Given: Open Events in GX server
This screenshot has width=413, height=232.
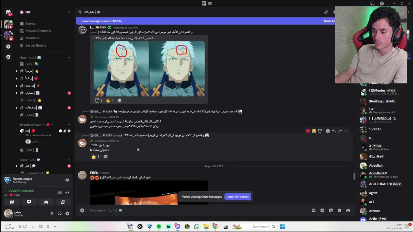Looking at the screenshot, I should pos(45,24).
